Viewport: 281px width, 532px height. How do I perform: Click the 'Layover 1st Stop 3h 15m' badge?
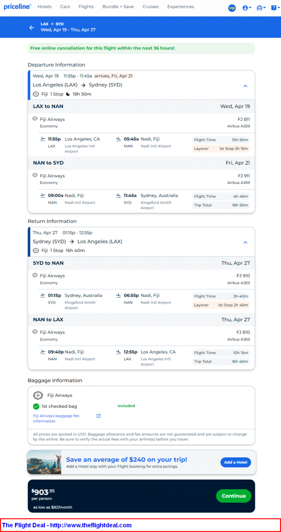coord(221,149)
